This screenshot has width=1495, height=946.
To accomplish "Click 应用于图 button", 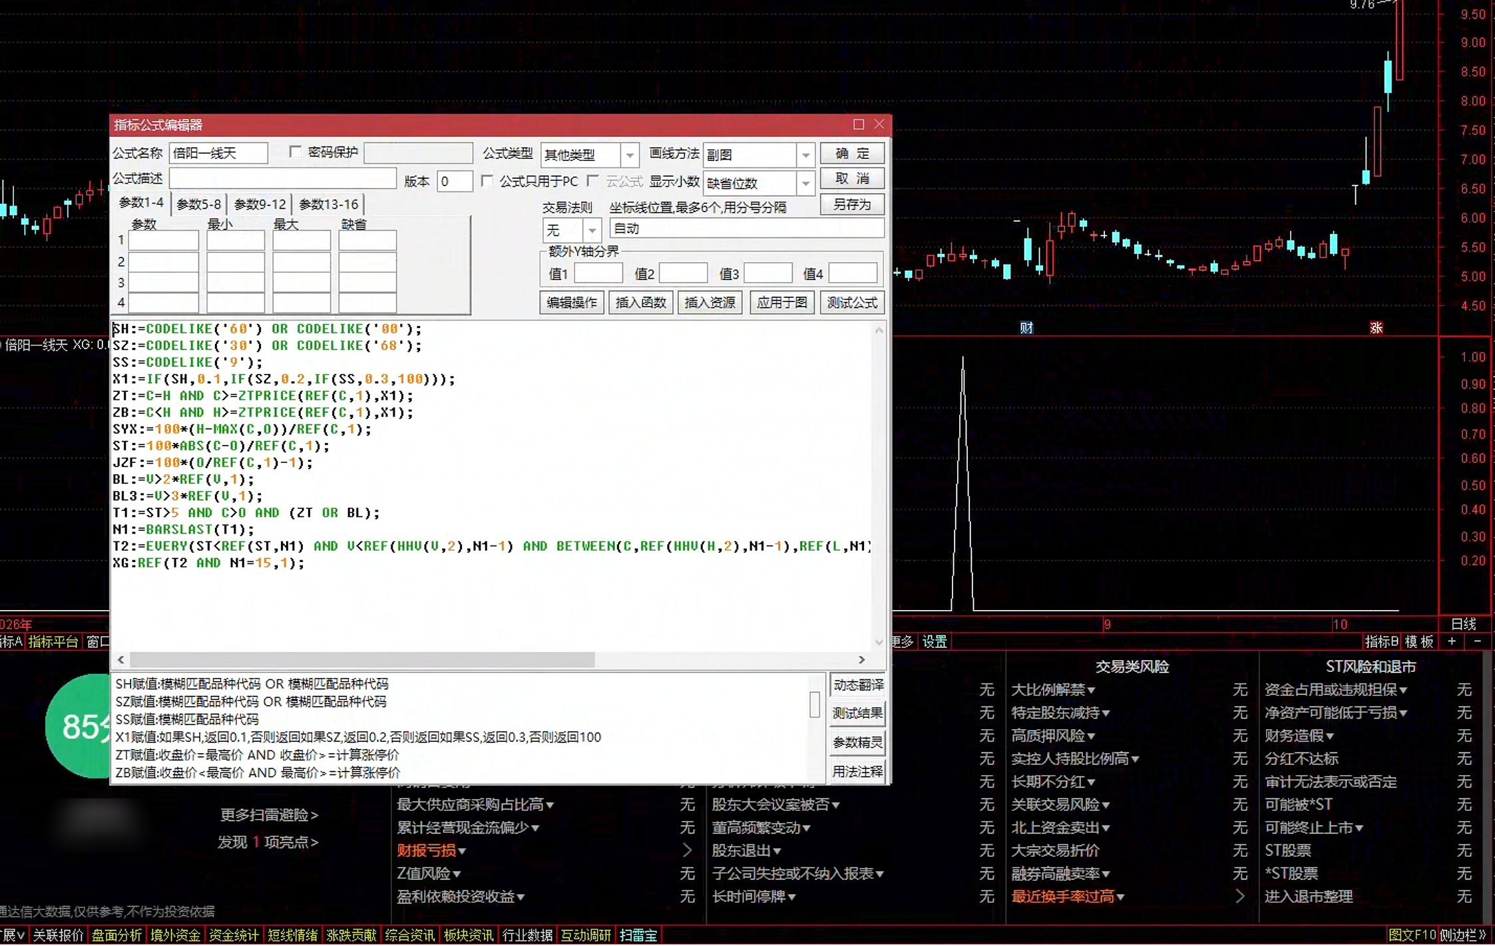I will pos(781,303).
